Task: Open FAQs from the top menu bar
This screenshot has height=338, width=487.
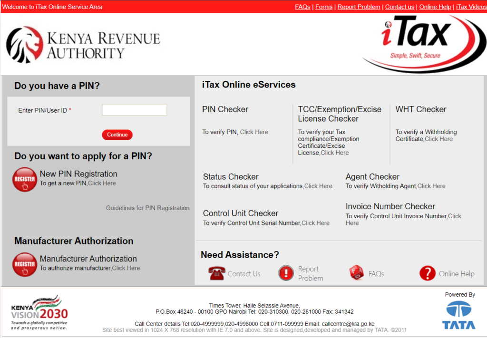Action: [x=302, y=7]
